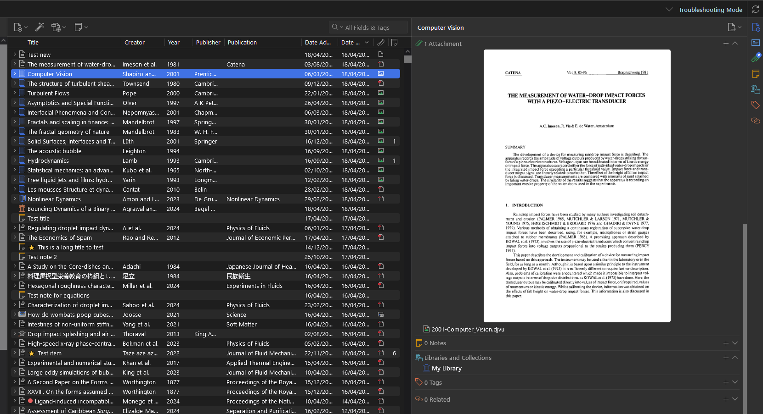Add a tag using the Tags section plus

(726, 382)
